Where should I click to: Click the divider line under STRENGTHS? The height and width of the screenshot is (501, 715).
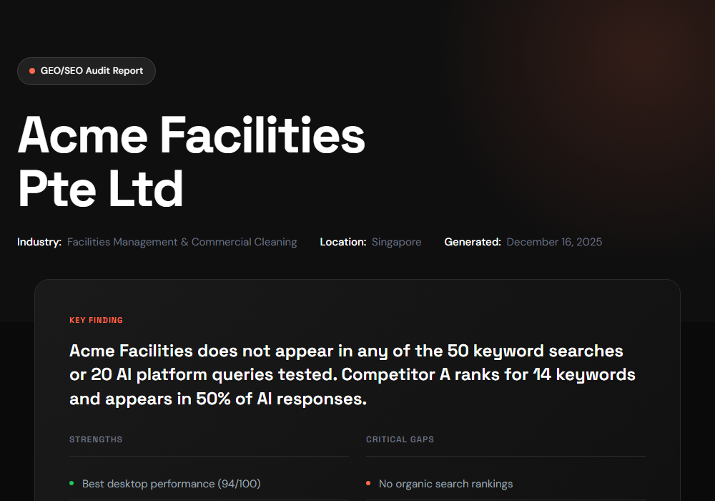209,456
